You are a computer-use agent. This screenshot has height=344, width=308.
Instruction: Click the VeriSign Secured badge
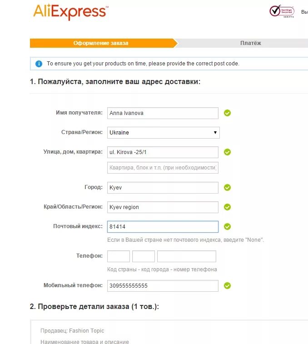[282, 11]
